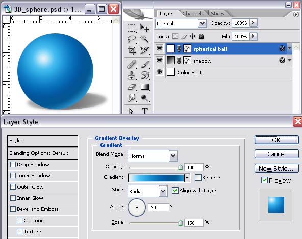302x239 pixels.
Task: Select the Gradient tool
Action: 144,87
